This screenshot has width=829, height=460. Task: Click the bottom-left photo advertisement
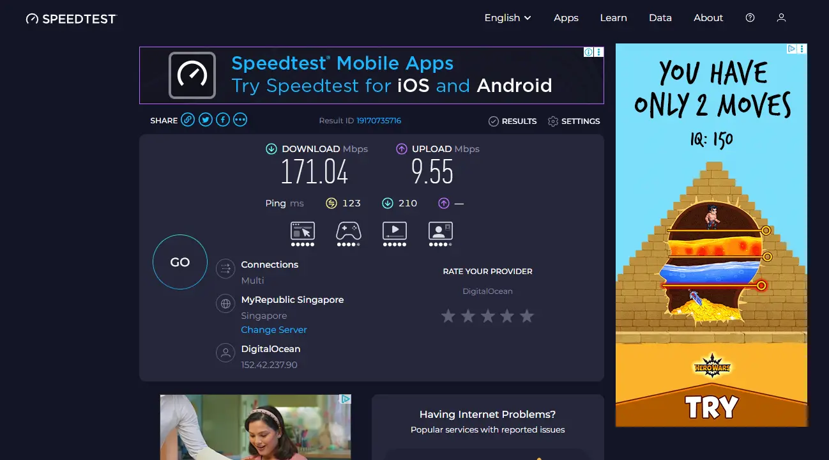coord(255,427)
